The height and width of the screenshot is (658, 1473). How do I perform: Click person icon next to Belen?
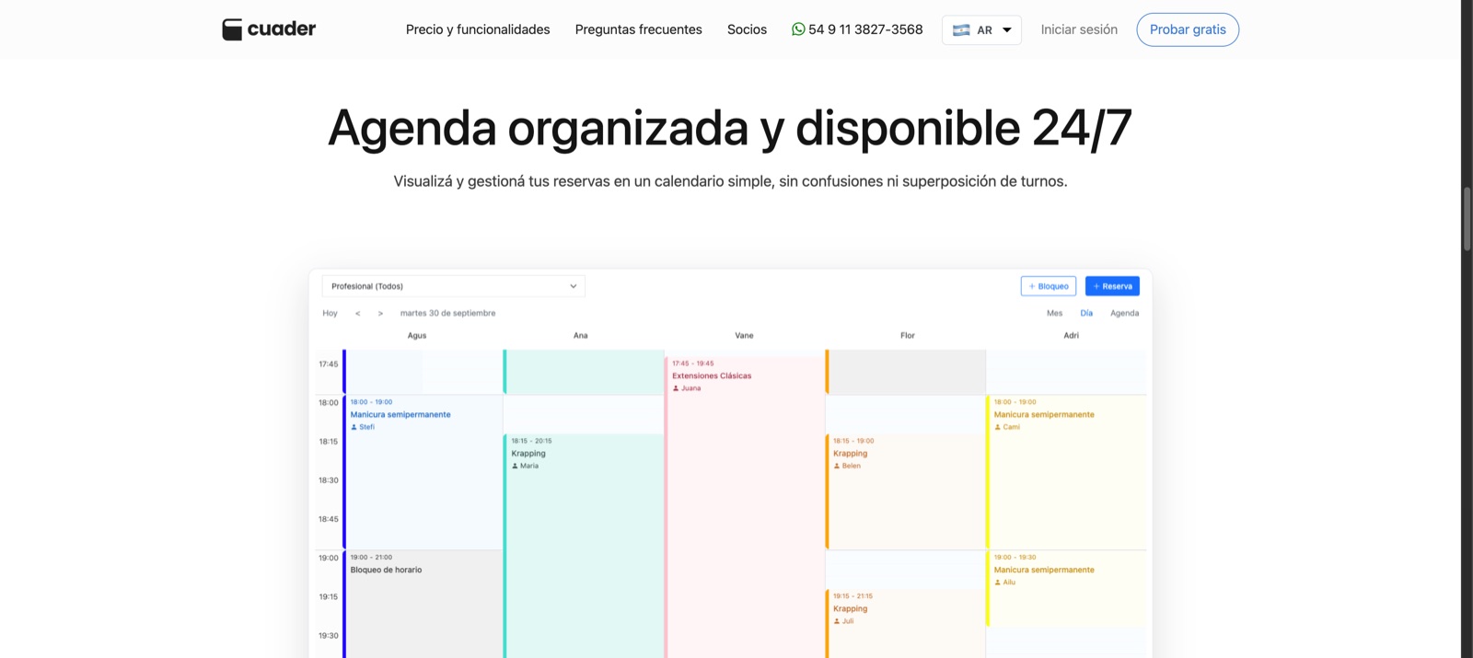point(837,466)
